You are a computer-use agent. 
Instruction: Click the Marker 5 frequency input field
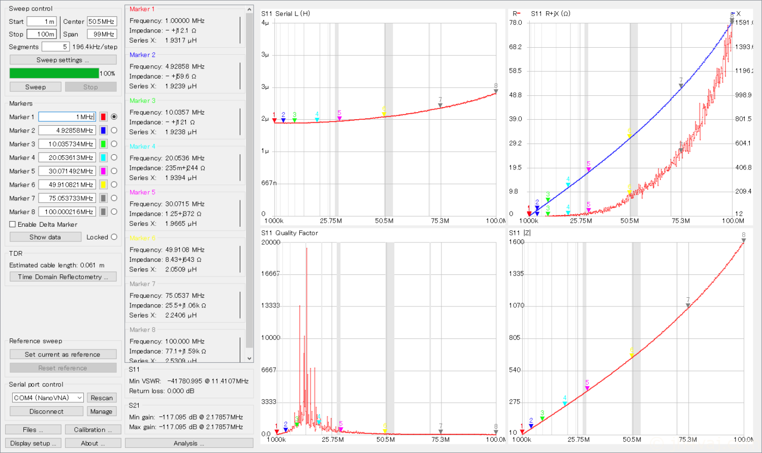click(x=67, y=171)
